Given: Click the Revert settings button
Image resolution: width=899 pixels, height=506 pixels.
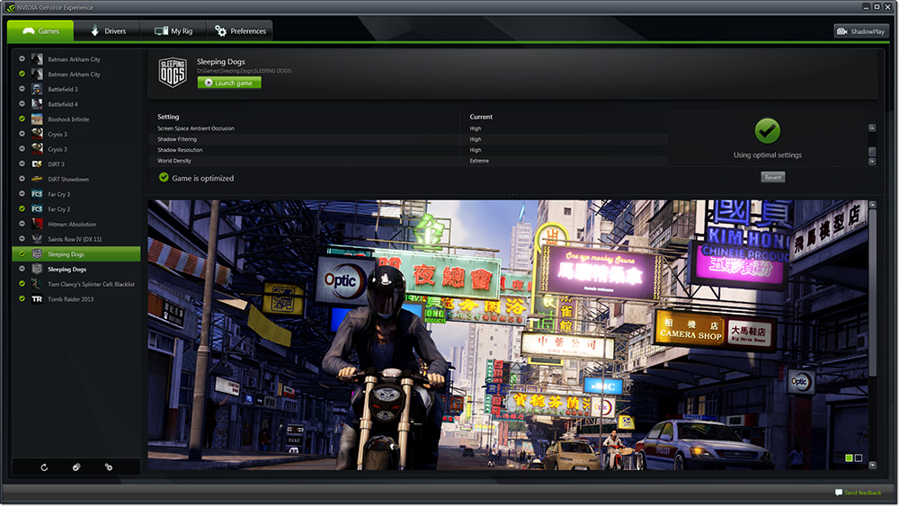Looking at the screenshot, I should (x=773, y=177).
